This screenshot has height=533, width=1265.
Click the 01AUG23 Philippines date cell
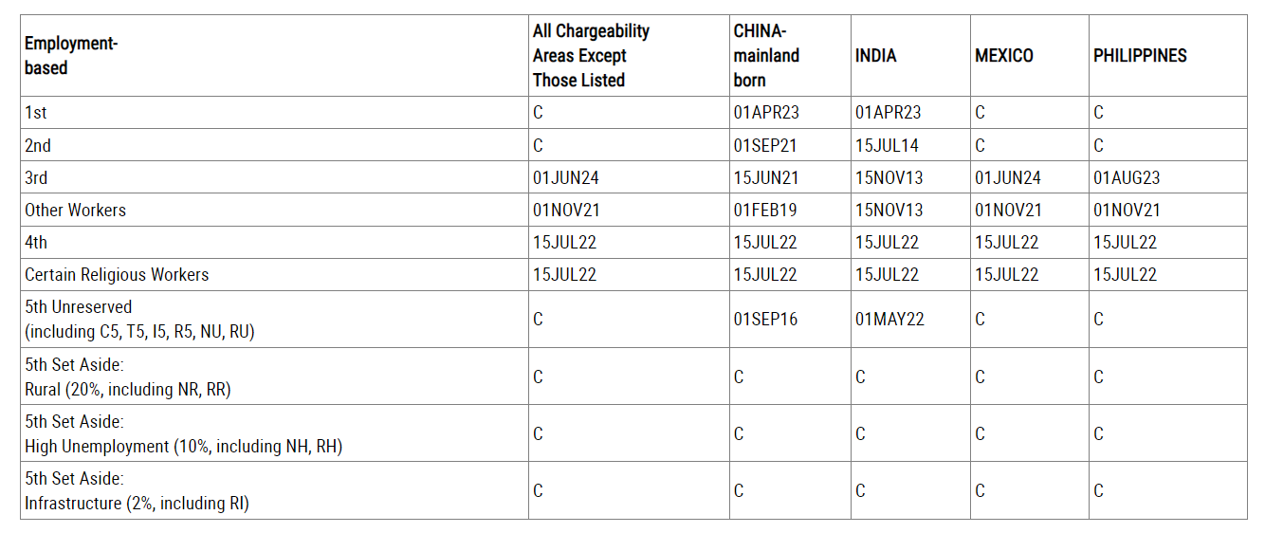coord(1126,178)
